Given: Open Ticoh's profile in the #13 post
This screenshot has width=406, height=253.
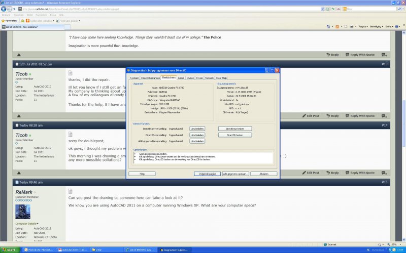Looking at the screenshot, I should coord(21,74).
